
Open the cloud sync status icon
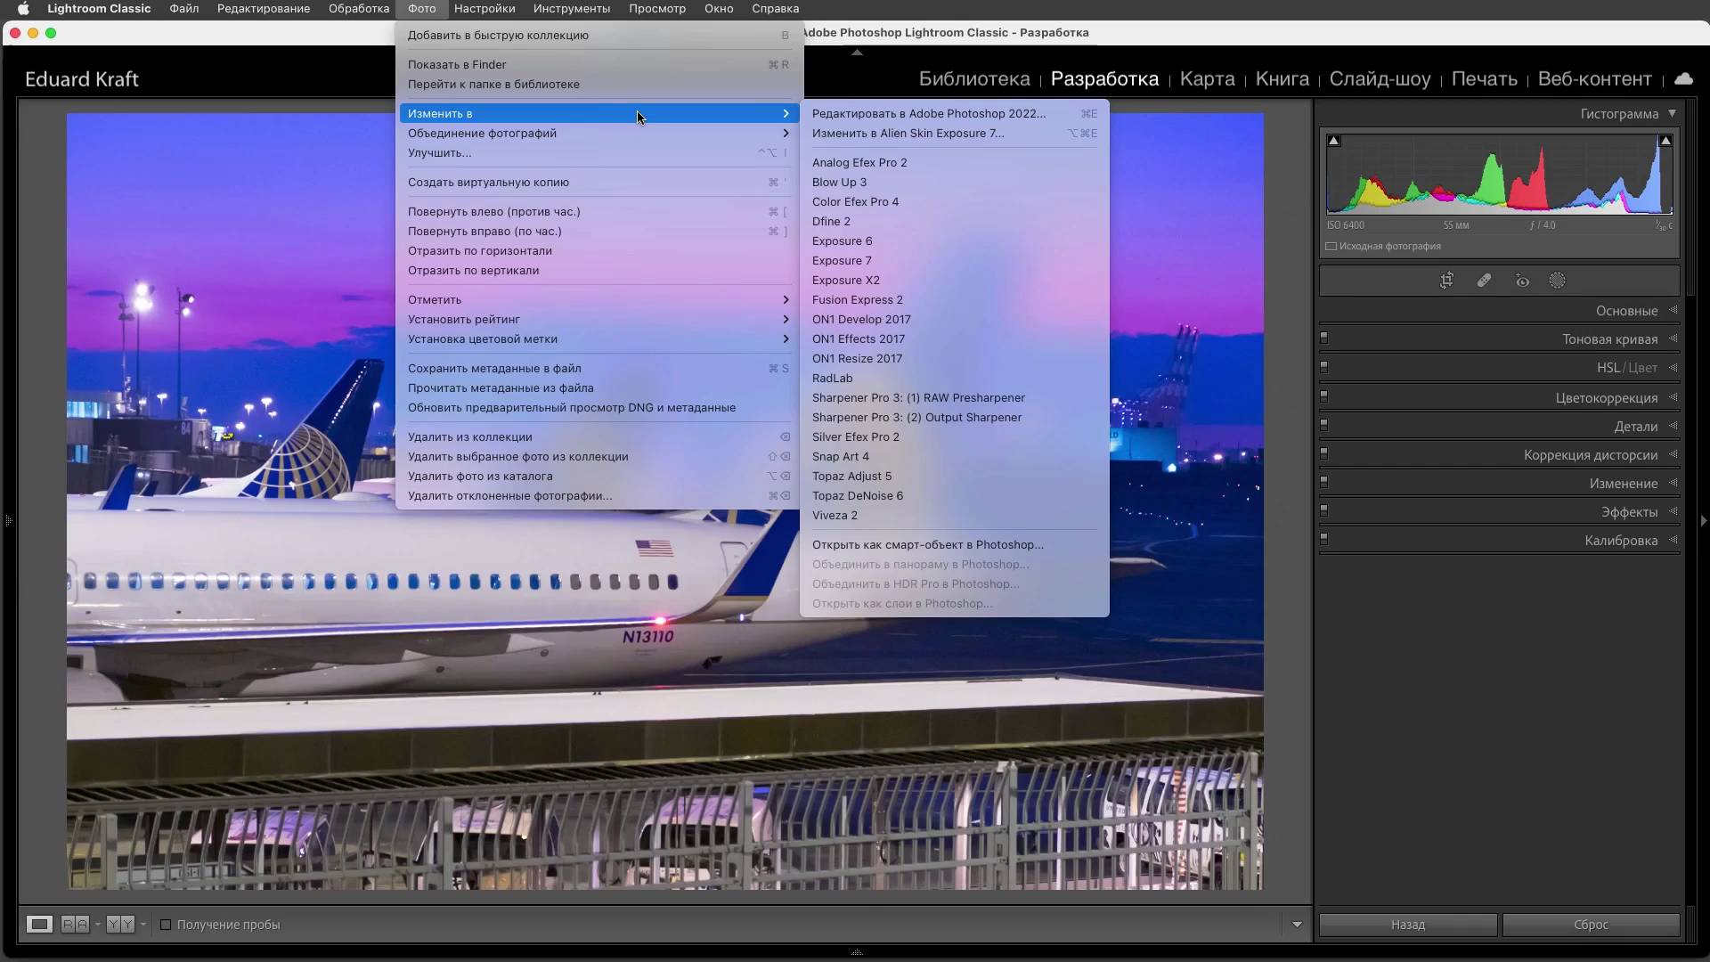(x=1683, y=79)
